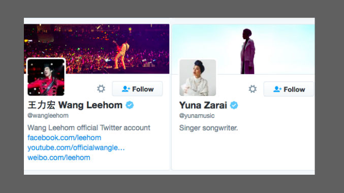Click the @yunamusic handle
344x193 pixels.
(x=197, y=116)
